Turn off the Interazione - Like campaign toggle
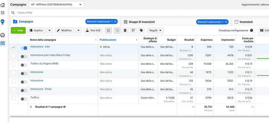This screenshot has height=122, width=269. tap(24, 48)
